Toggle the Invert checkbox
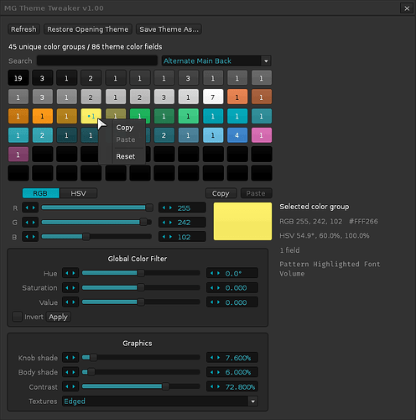 (x=18, y=317)
